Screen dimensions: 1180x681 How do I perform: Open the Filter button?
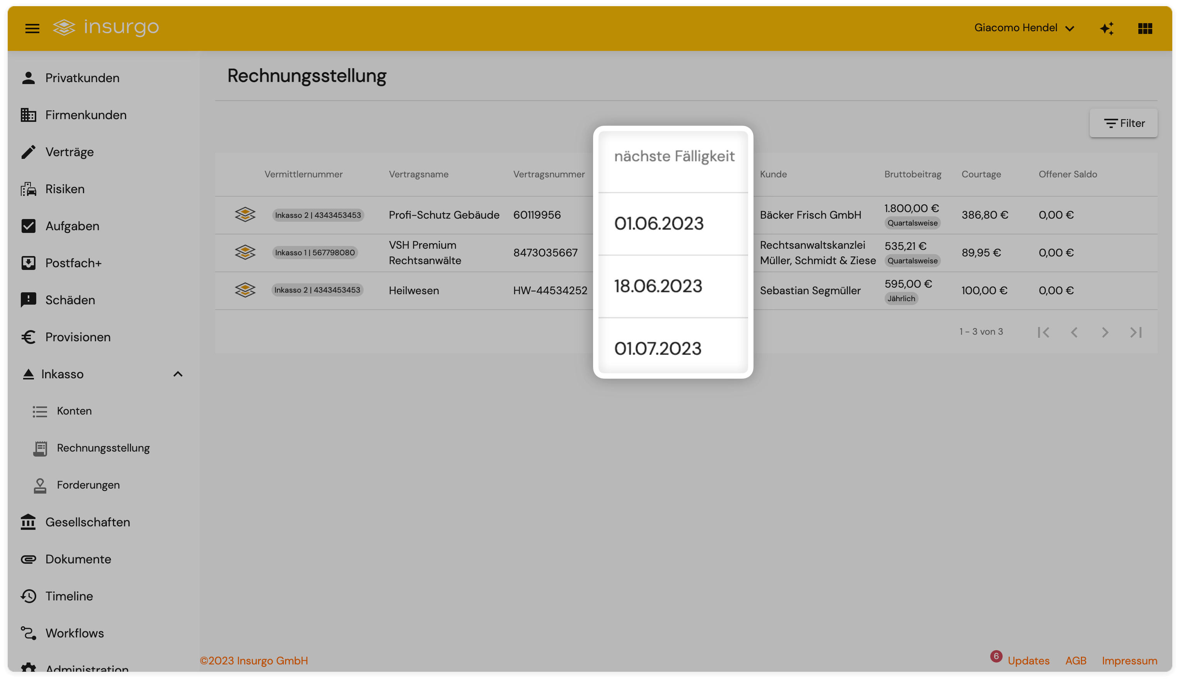(x=1123, y=123)
